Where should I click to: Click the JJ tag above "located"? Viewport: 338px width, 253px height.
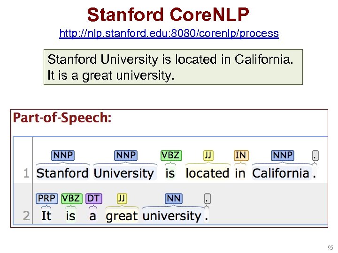(x=208, y=156)
